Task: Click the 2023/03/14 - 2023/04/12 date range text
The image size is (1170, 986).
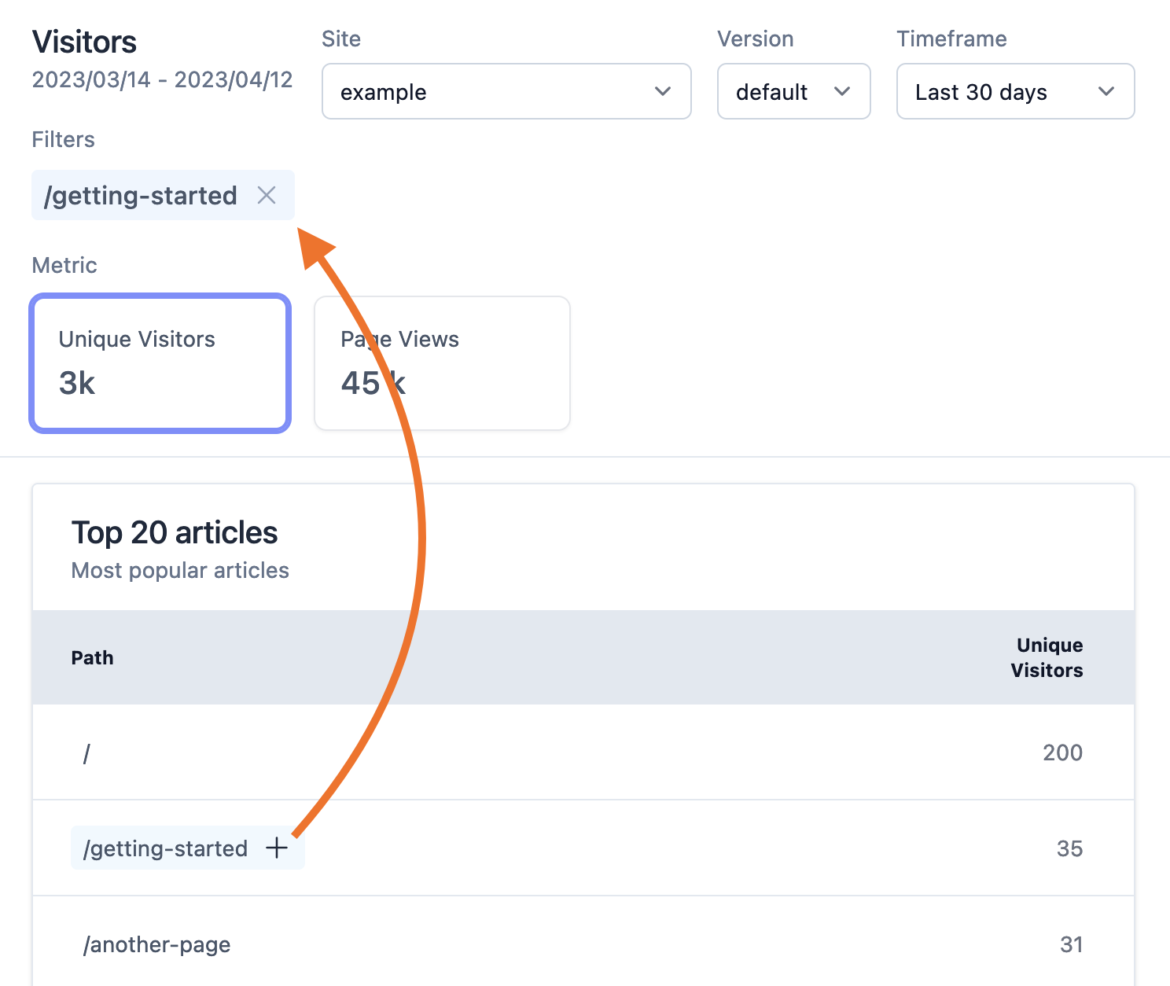Action: tap(162, 79)
